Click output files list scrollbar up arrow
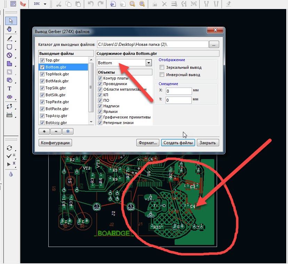The width and height of the screenshot is (288, 264). 91,60
